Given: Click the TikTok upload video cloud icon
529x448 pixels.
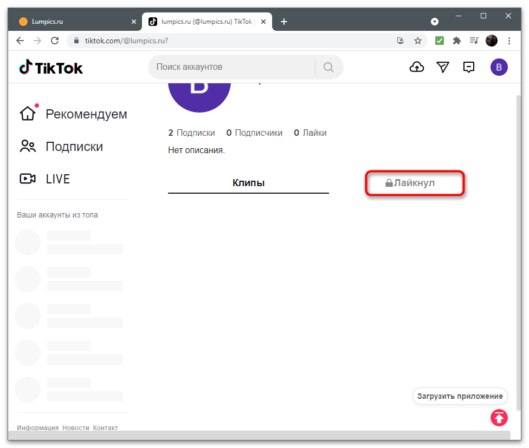Looking at the screenshot, I should coord(416,67).
